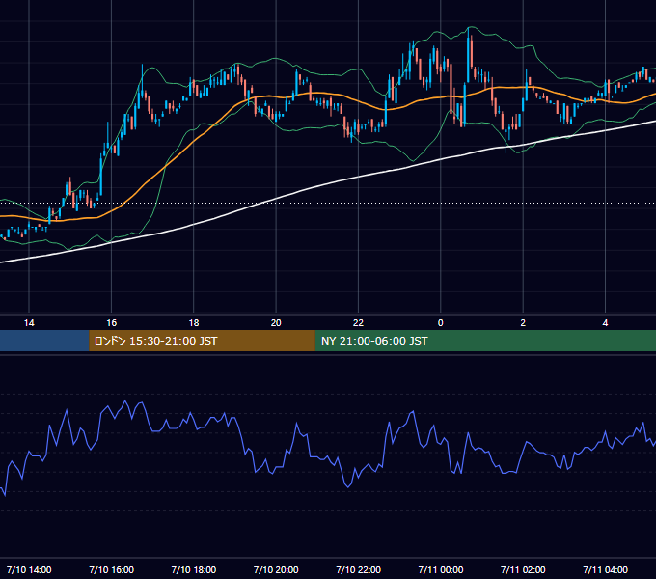
Task: Click the hour label 20 on price chart axis
Action: click(276, 323)
